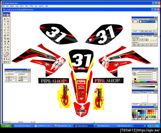This screenshot has width=161, height=133.
Task: Click Create New Layer icon in Layers panel
Action: (150, 31)
